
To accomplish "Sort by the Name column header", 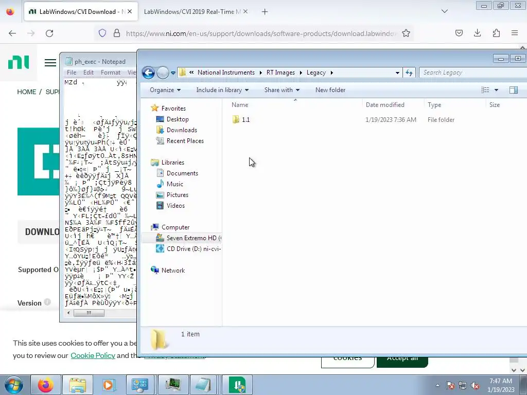I will tap(240, 105).
